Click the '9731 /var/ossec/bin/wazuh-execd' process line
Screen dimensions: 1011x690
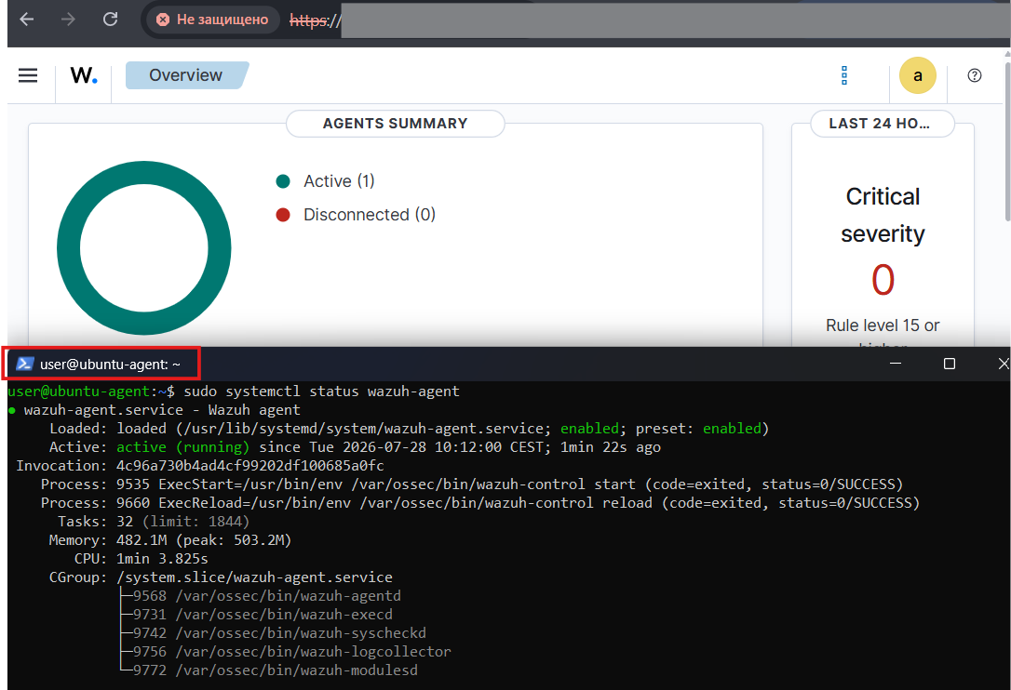(263, 615)
